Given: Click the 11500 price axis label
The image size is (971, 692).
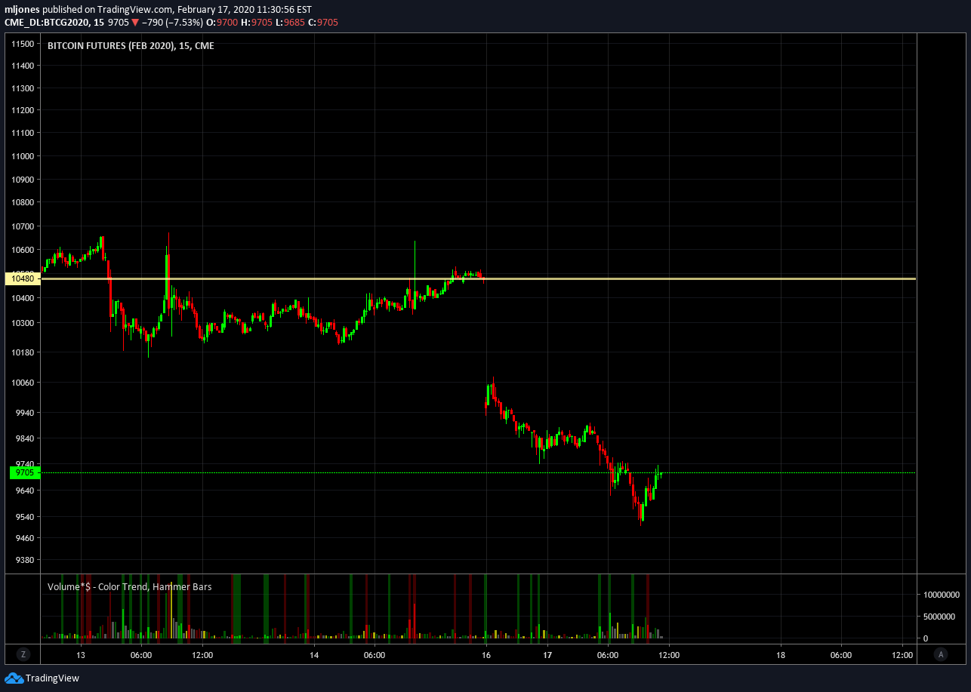Looking at the screenshot, I should click(23, 44).
